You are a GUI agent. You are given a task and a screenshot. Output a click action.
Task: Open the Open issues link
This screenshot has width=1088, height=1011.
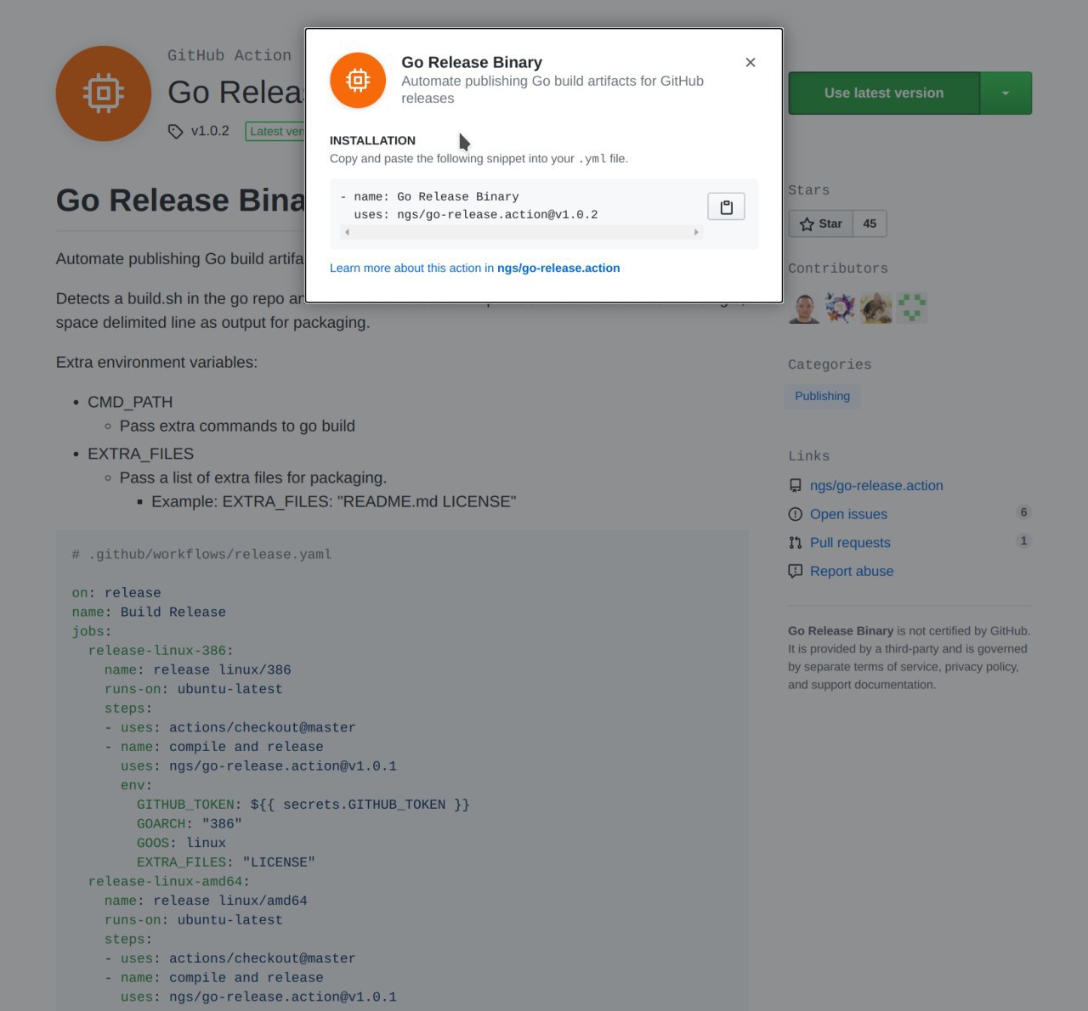click(848, 514)
